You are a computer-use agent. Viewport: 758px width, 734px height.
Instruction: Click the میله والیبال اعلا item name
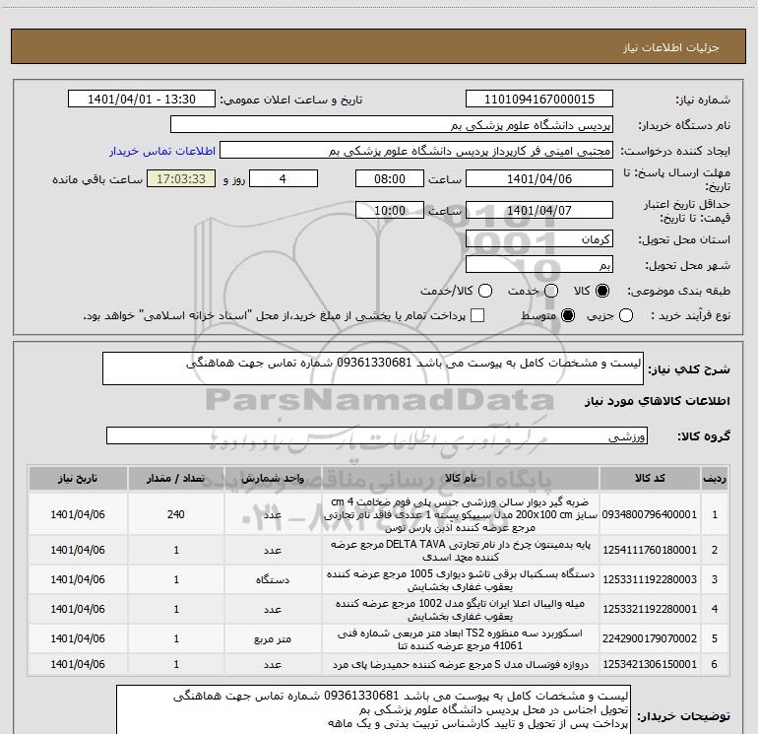pos(461,609)
